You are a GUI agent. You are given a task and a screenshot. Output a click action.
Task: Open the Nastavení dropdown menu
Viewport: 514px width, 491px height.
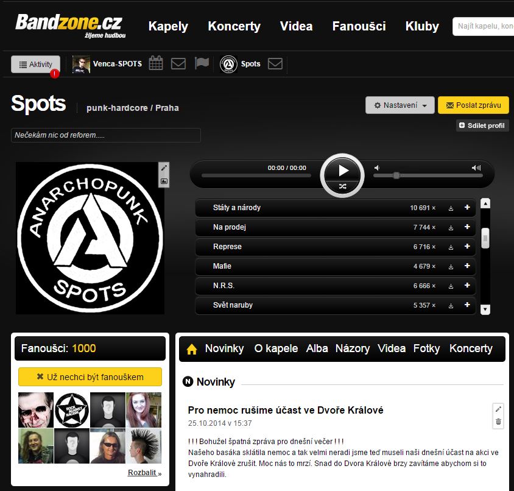tap(400, 105)
